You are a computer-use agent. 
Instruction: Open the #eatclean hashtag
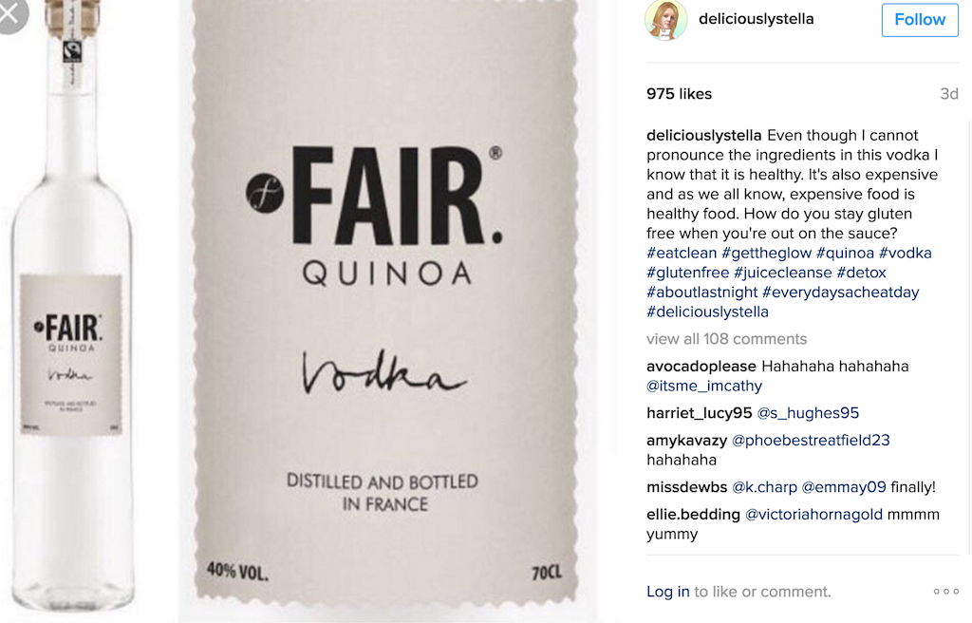pos(682,253)
